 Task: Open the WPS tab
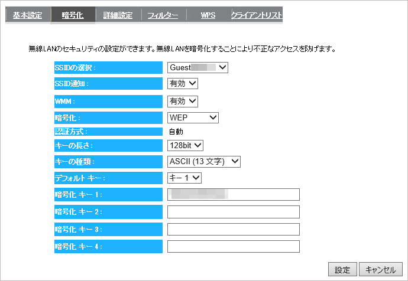(x=208, y=15)
